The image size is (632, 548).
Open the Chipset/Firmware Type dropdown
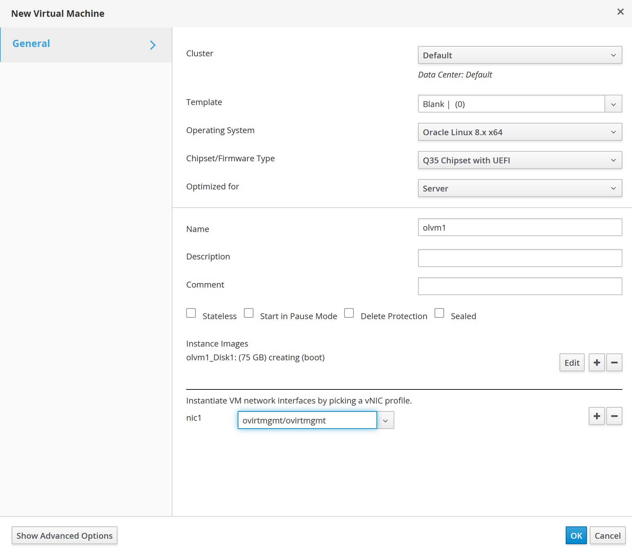pos(520,160)
